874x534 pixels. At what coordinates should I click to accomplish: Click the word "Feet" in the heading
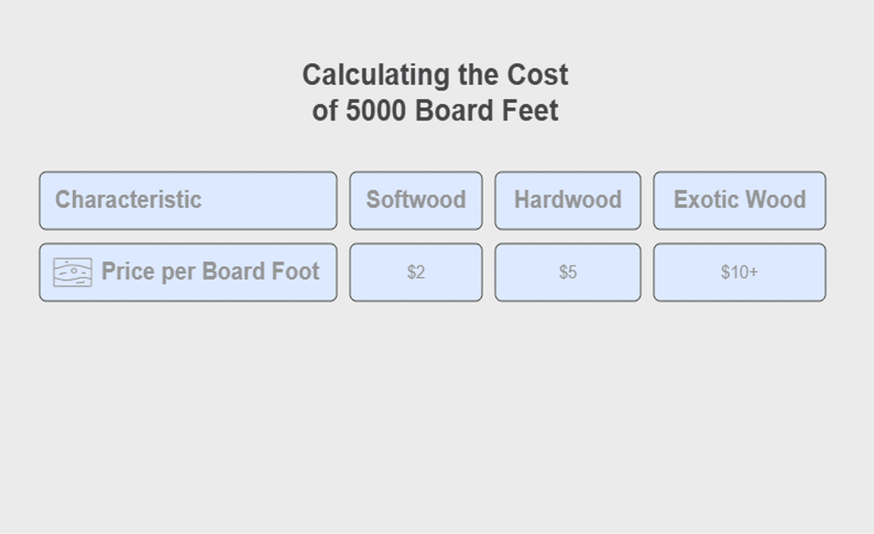coord(530,111)
